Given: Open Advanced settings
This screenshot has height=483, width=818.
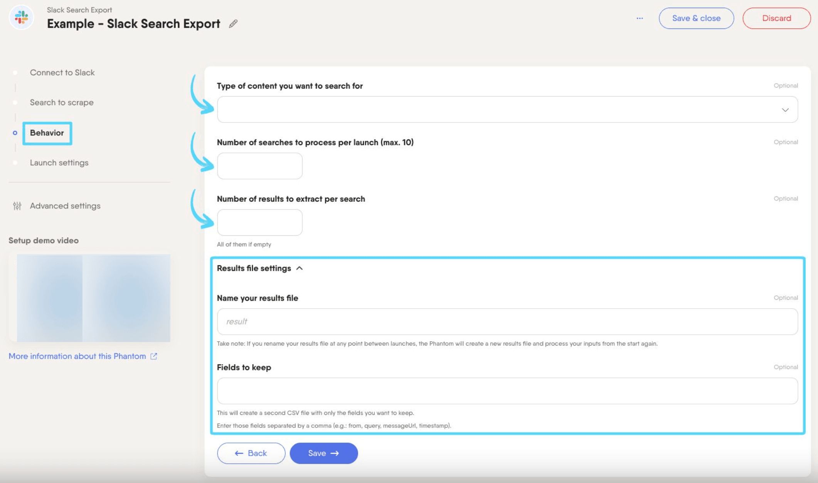Looking at the screenshot, I should click(65, 206).
